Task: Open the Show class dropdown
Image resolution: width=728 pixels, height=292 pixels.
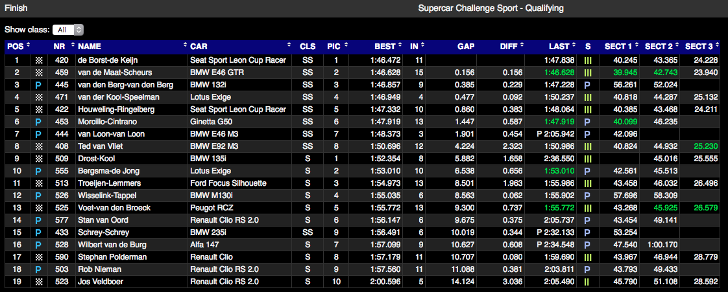Action: [69, 30]
